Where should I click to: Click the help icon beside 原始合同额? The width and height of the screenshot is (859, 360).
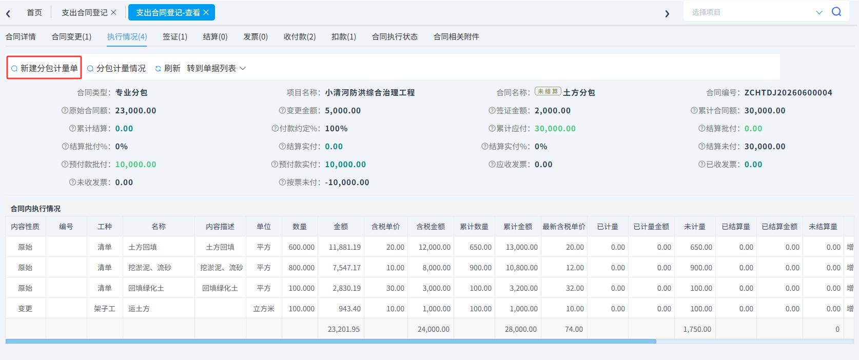65,110
